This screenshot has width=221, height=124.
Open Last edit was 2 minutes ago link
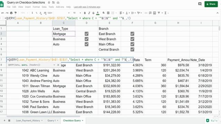pos(87,7)
